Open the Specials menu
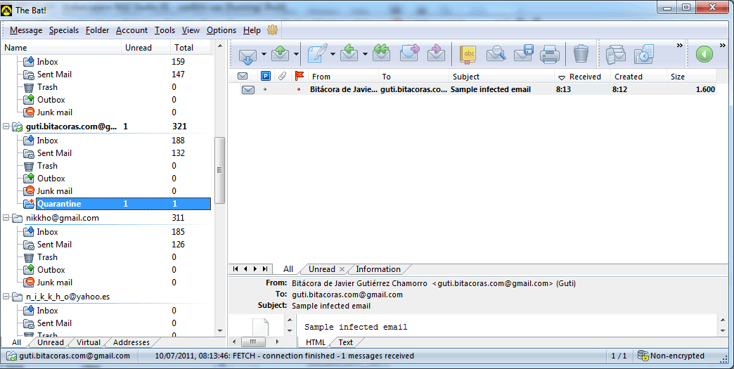Image resolution: width=734 pixels, height=369 pixels. [64, 30]
